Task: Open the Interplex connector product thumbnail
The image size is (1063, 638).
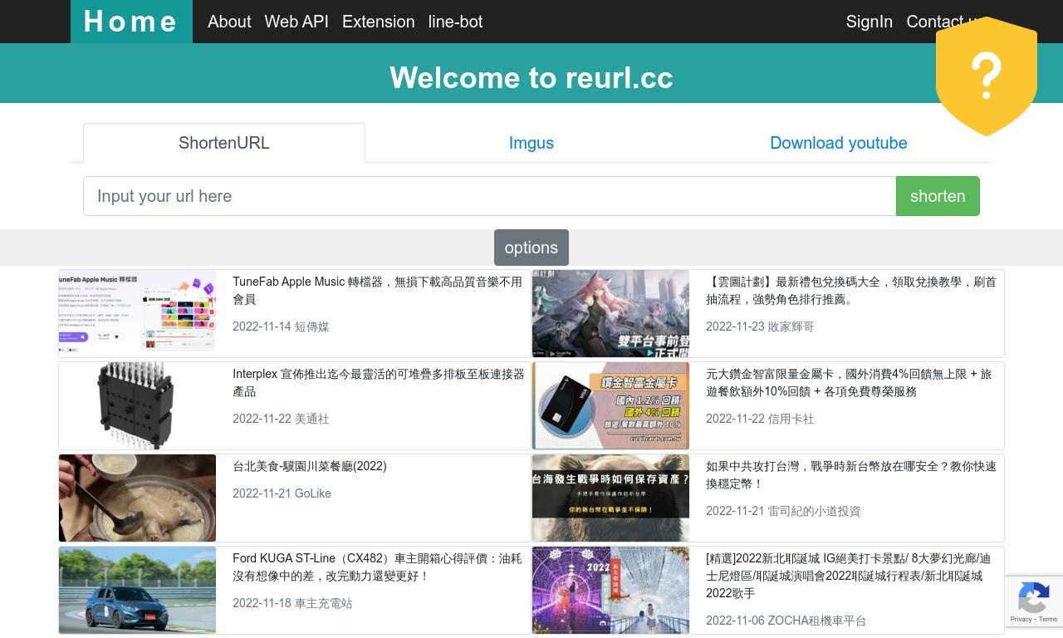Action: (x=137, y=405)
